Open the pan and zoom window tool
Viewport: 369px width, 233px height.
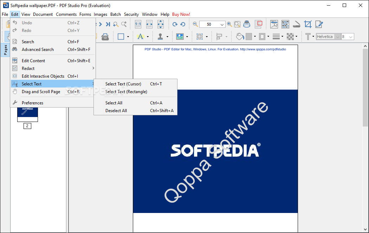point(258,24)
